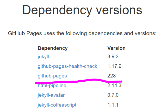This screenshot has width=167, height=111.
Task: Open the jekyll dependency link
Action: (43, 57)
